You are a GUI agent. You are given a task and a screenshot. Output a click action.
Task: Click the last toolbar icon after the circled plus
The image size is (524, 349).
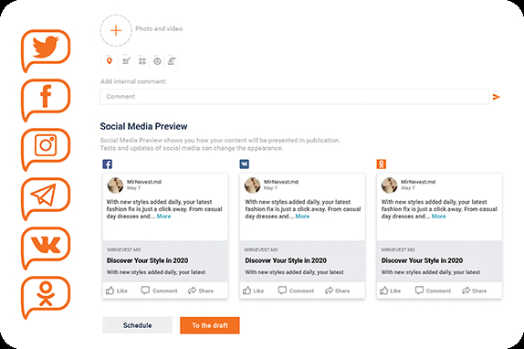pyautogui.click(x=172, y=61)
